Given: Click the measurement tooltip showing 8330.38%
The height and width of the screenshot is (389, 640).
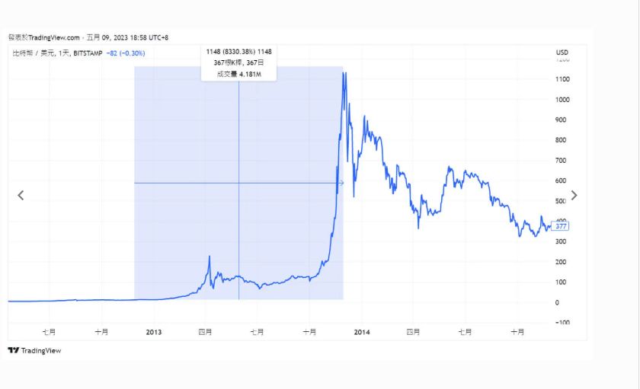Looking at the screenshot, I should click(238, 62).
